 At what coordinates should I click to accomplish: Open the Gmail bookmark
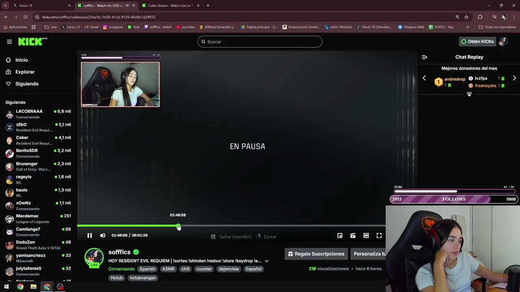click(91, 27)
